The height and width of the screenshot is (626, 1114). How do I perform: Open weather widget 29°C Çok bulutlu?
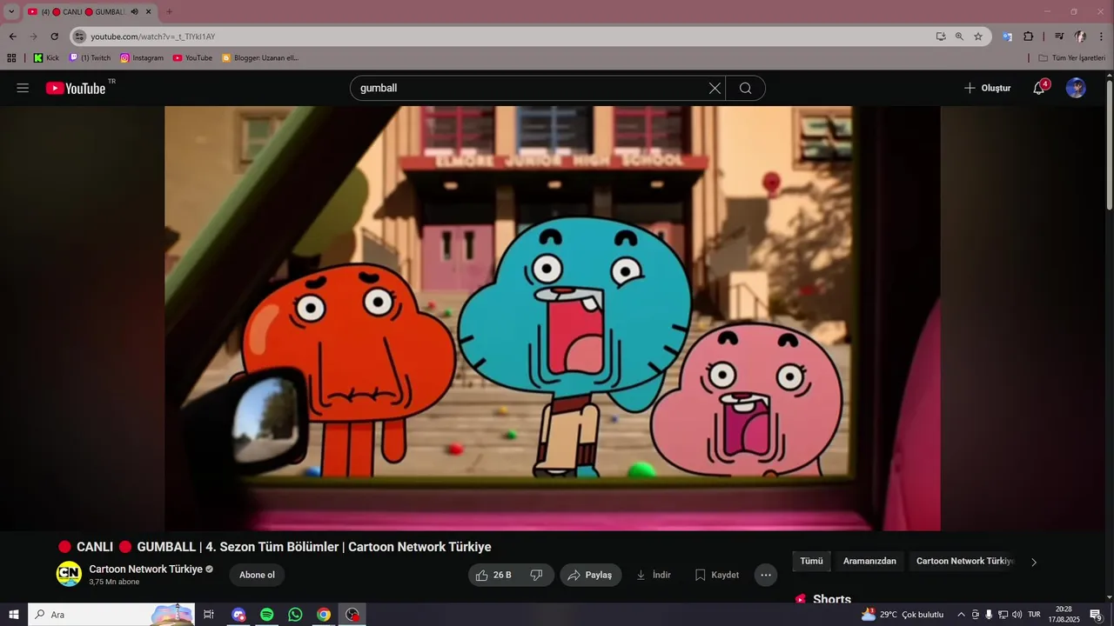[x=903, y=615]
